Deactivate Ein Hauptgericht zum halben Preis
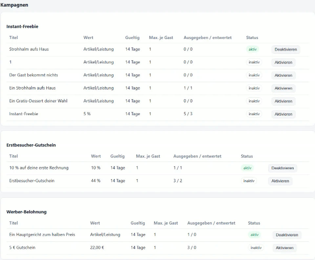Image resolution: width=315 pixels, height=260 pixels. click(287, 235)
